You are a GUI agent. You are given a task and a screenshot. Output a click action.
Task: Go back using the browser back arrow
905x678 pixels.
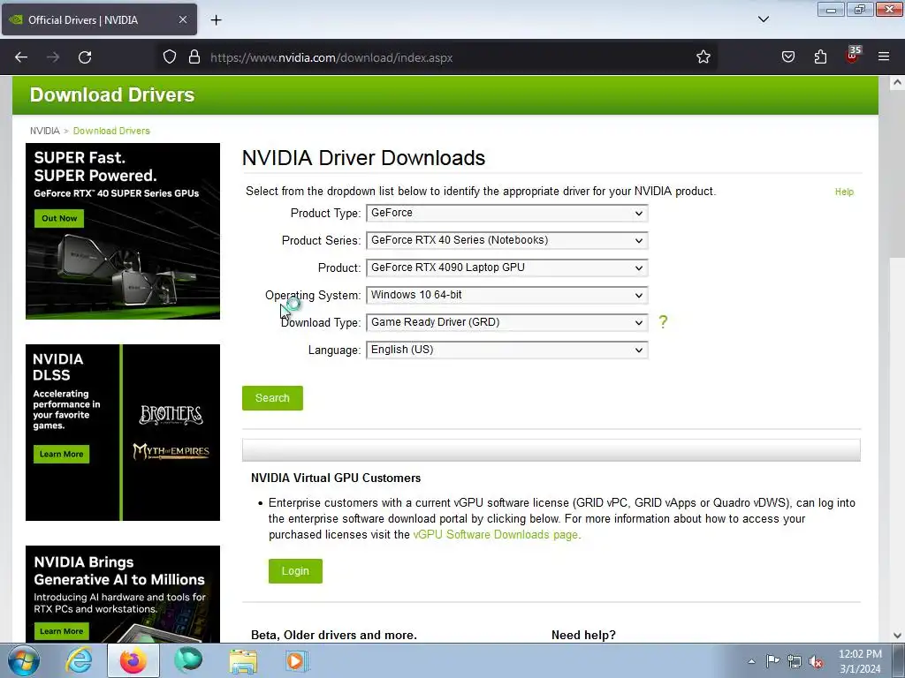(x=21, y=57)
